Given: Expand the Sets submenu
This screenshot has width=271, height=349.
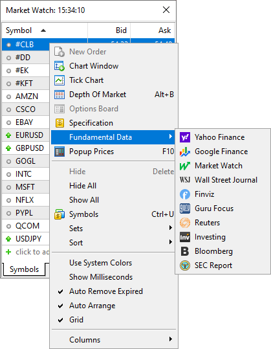Looking at the screenshot, I should pos(113,229).
